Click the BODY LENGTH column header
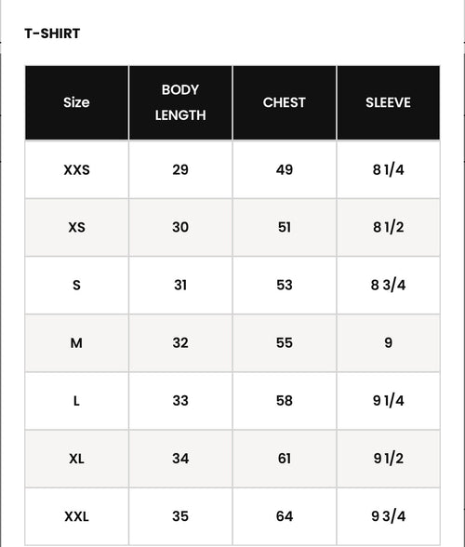The width and height of the screenshot is (465, 547). (180, 102)
